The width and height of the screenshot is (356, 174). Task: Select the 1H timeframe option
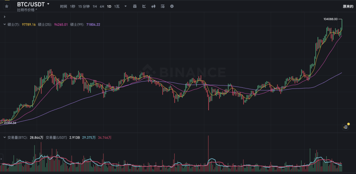tap(95, 7)
